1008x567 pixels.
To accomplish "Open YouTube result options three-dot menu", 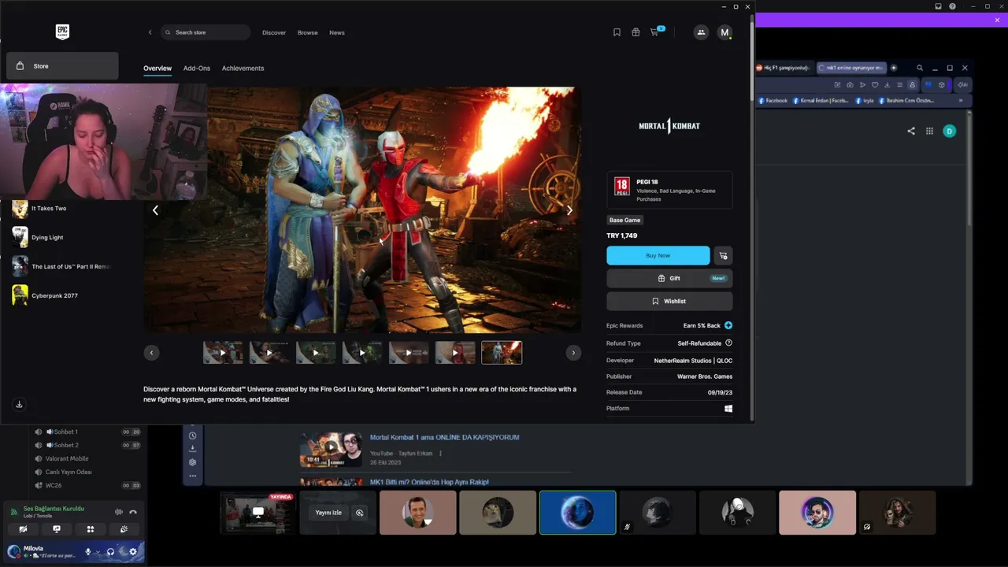I will [440, 454].
